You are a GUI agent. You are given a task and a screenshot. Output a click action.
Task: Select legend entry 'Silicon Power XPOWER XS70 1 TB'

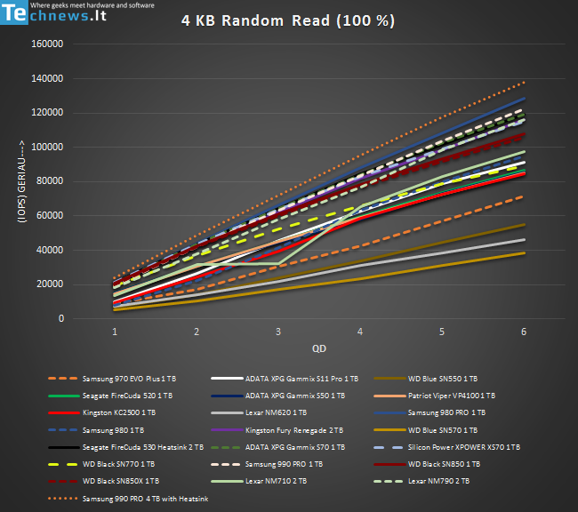pyautogui.click(x=446, y=447)
